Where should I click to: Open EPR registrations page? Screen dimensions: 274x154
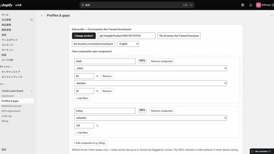11,111
